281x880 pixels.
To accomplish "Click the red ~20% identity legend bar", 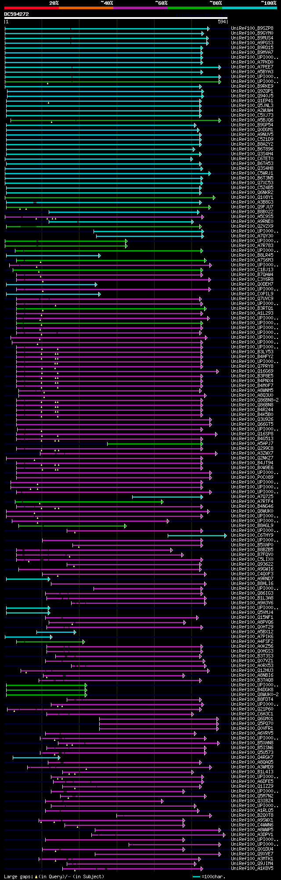I will click(x=32, y=8).
